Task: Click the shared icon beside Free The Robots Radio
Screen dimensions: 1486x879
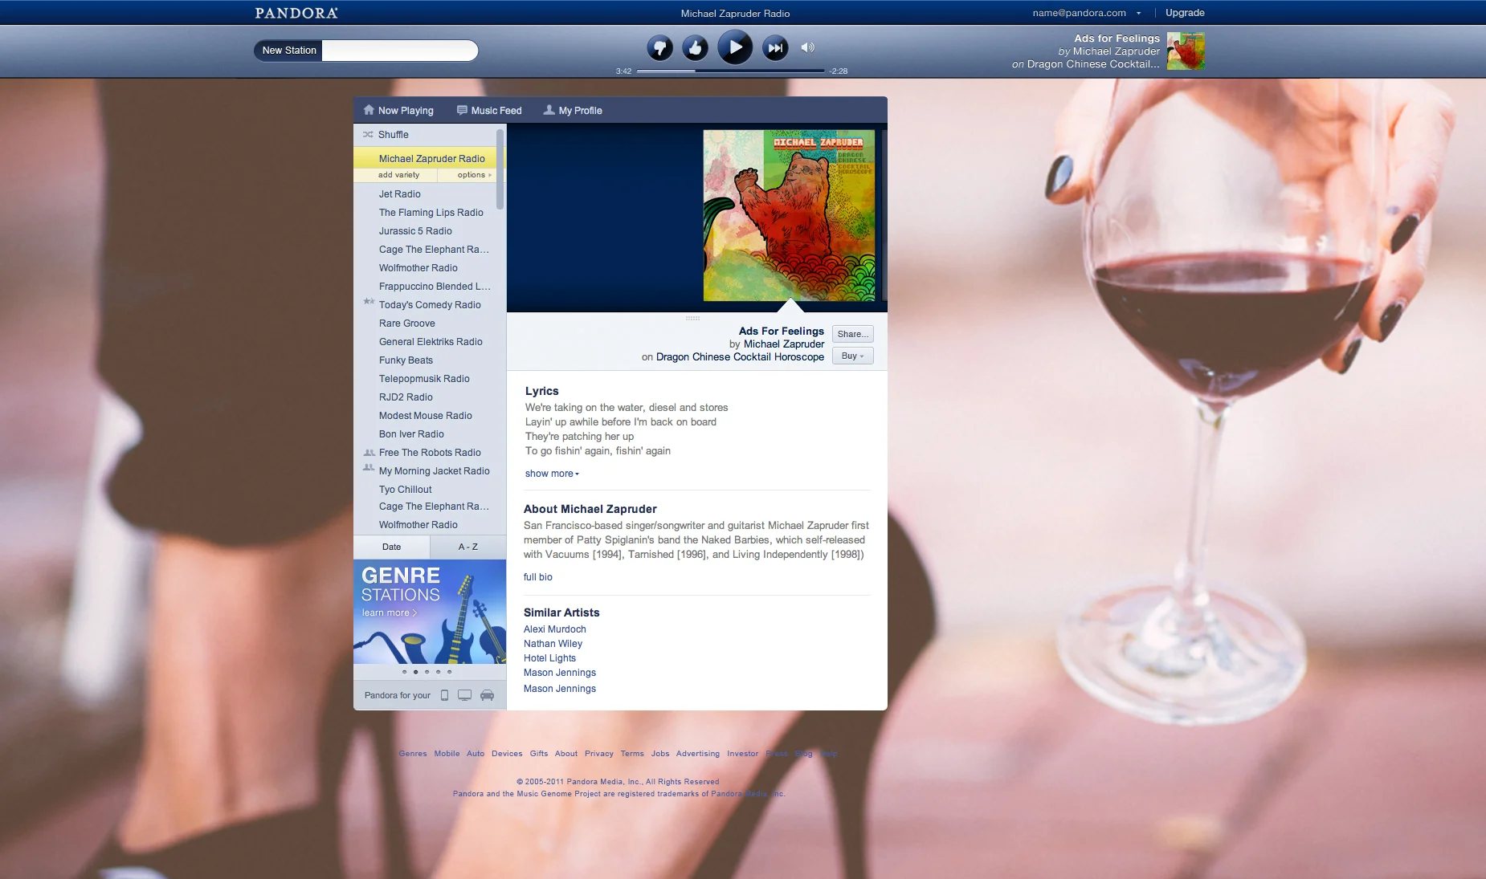Action: tap(369, 453)
